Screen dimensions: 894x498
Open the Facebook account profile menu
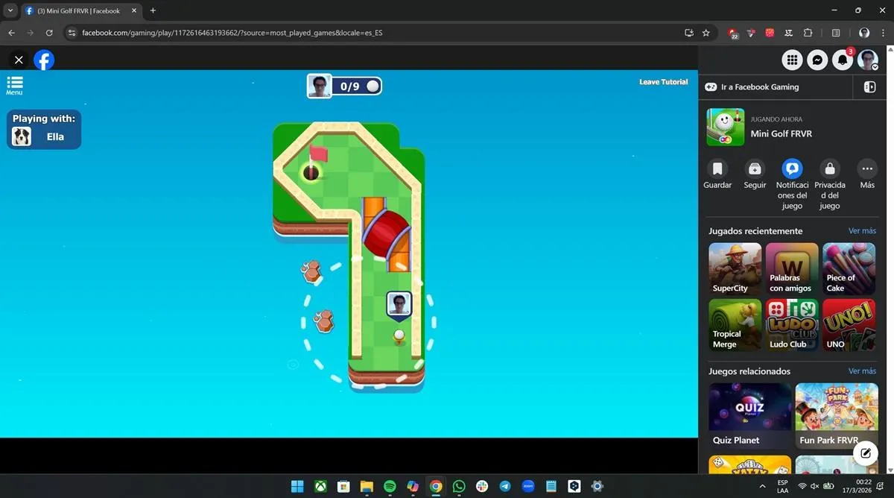coord(867,60)
